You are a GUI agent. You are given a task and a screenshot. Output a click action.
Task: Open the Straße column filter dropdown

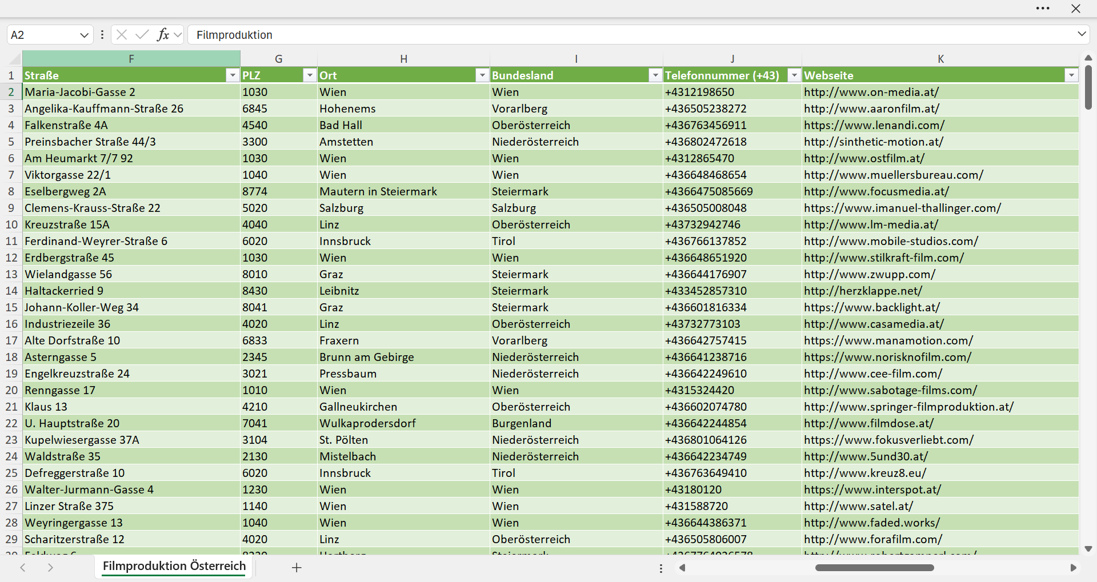click(233, 75)
